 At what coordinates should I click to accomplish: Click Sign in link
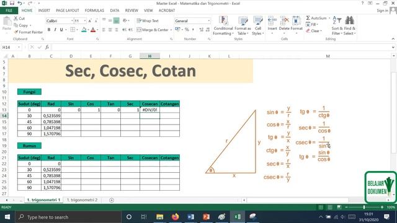382,11
